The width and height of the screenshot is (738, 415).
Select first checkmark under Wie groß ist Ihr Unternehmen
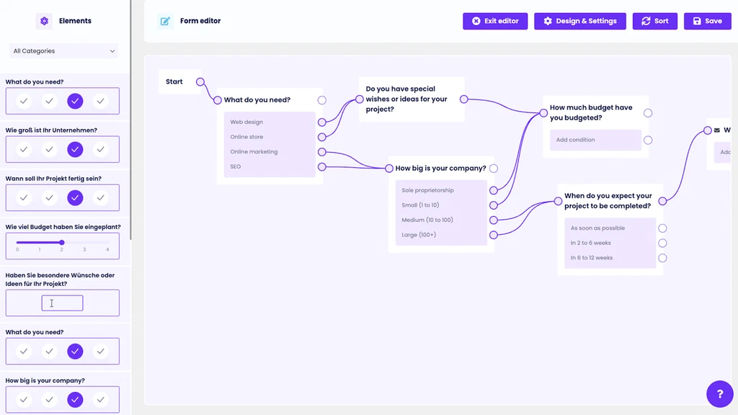(x=24, y=150)
